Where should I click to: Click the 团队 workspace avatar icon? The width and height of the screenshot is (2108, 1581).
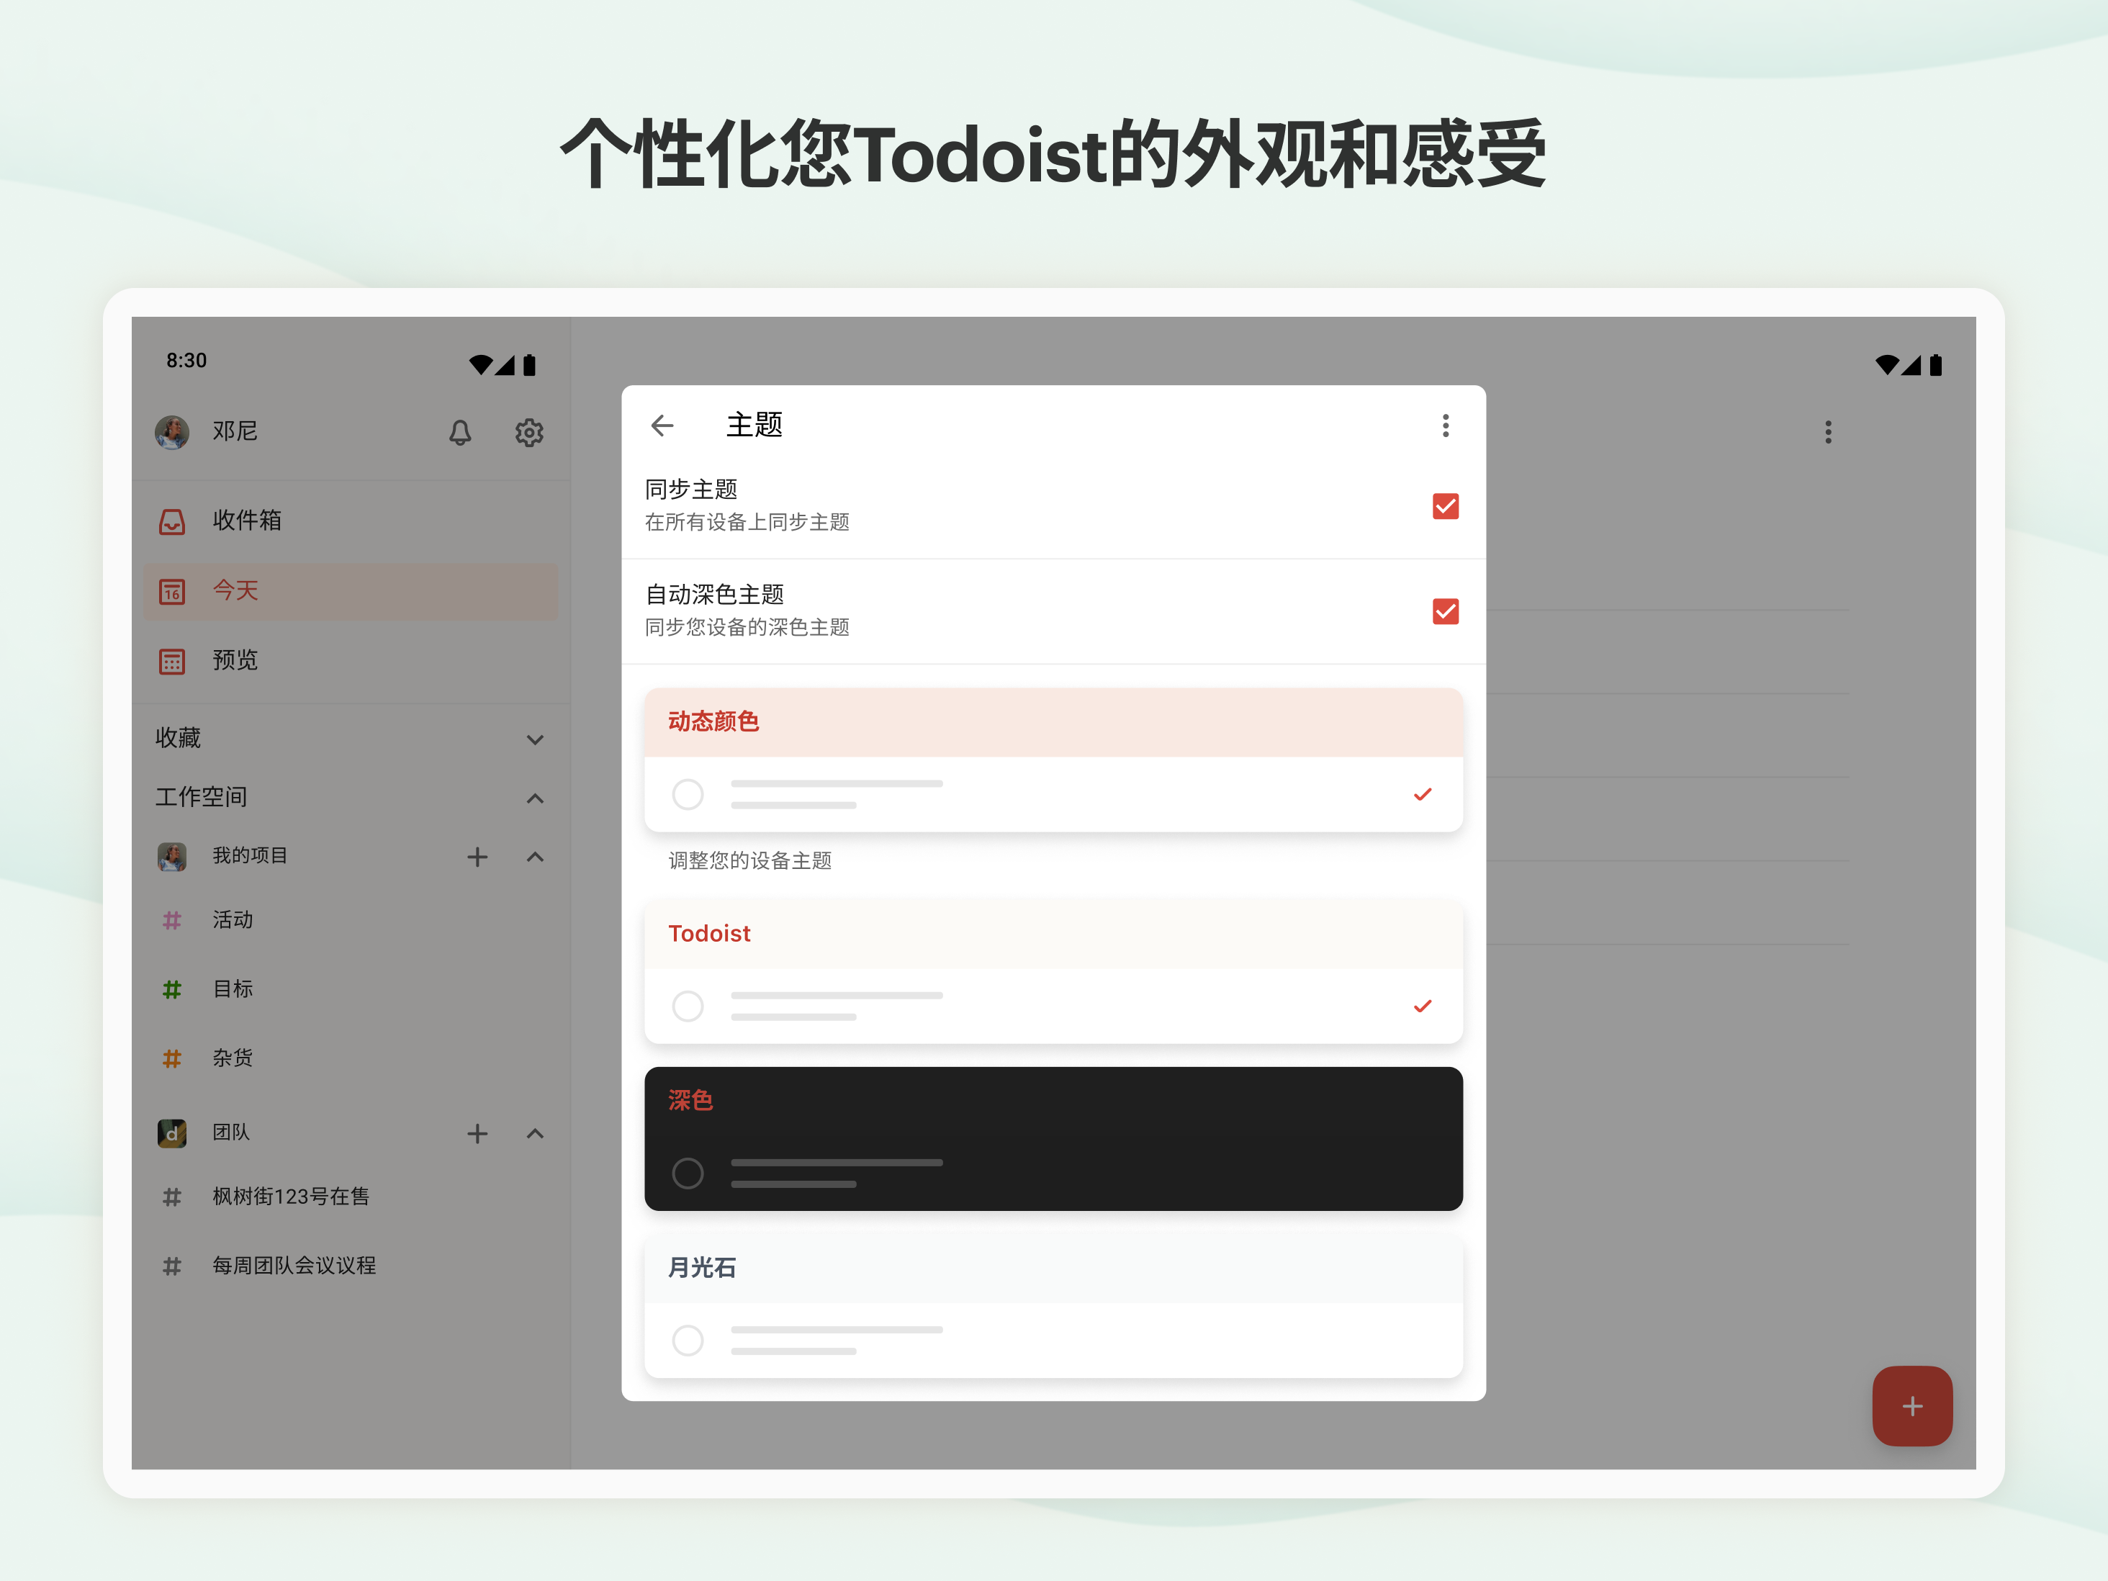click(x=171, y=1133)
